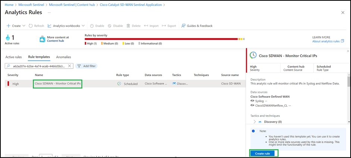The width and height of the screenshot is (351, 158).
Task: Click the Home breadcrumb link
Action: [9, 5]
